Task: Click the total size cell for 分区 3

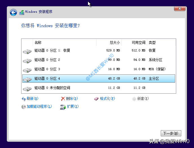Action: [x=114, y=69]
